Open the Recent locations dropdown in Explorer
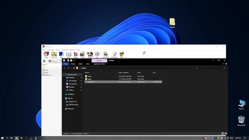Image resolution: width=249 pixels, height=140 pixels. pyautogui.click(x=71, y=68)
